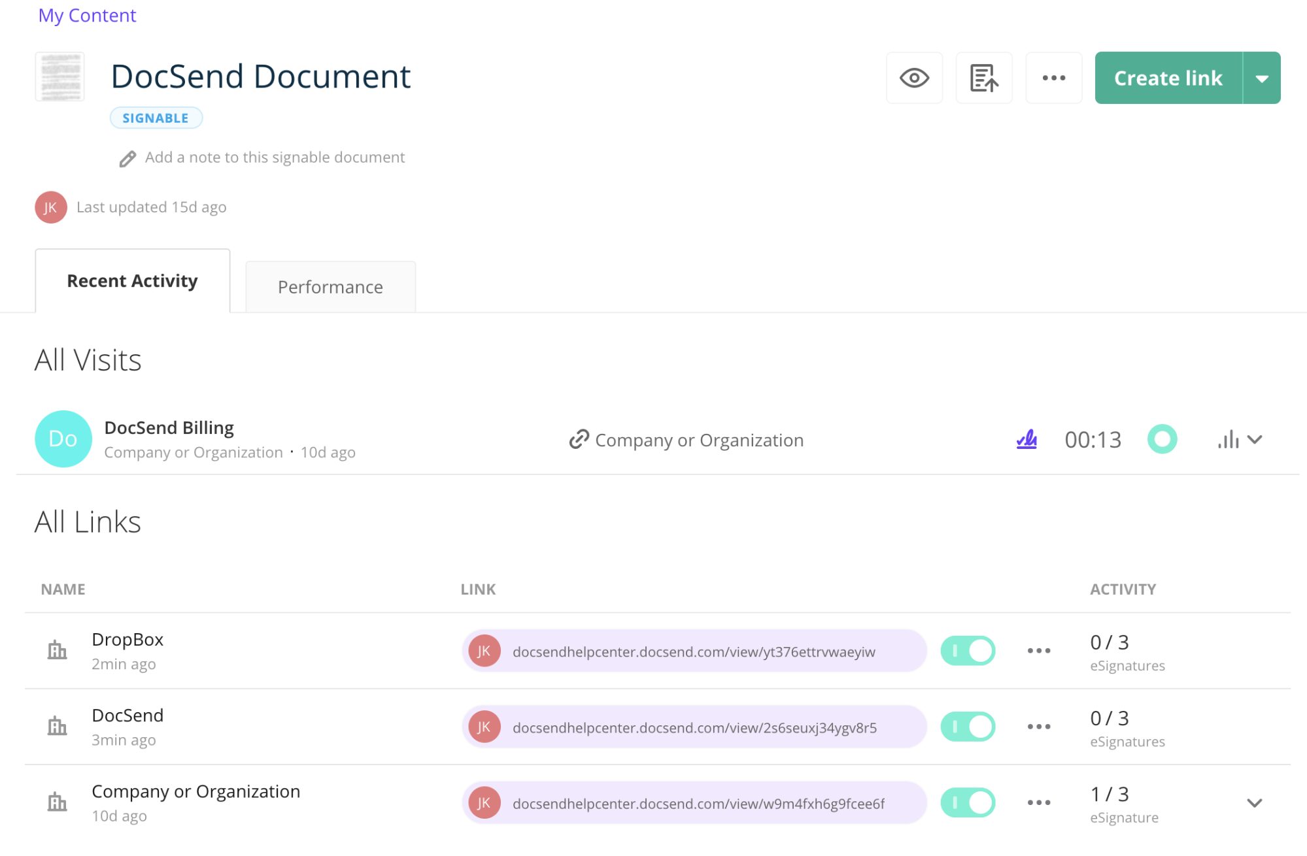Open more options for DocSend link
1307x856 pixels.
1038,727
